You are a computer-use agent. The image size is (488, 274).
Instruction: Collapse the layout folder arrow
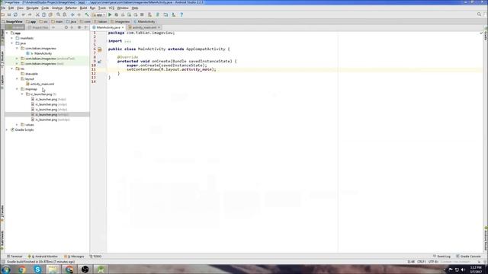pos(17,79)
